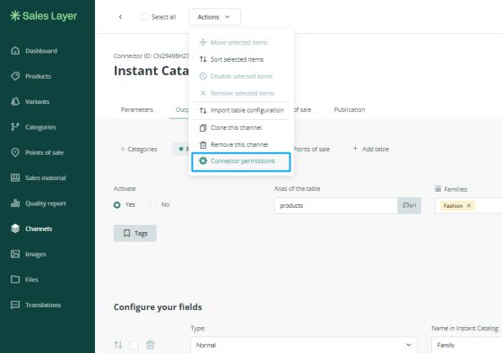The height and width of the screenshot is (353, 502).
Task: Switch to the Publication tab
Action: tap(350, 110)
